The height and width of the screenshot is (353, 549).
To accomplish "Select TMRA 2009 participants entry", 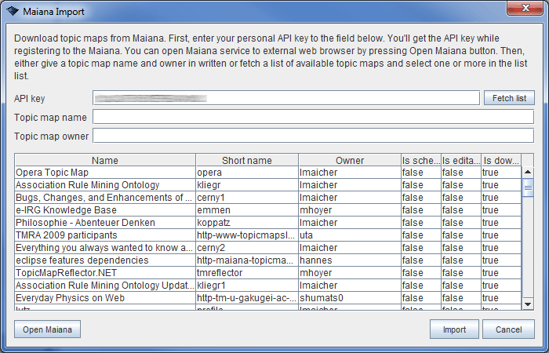I will pos(104,235).
